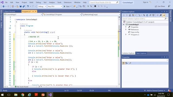173x97 pixels.
Task: Open the Debug menu
Action: tap(38, 2)
